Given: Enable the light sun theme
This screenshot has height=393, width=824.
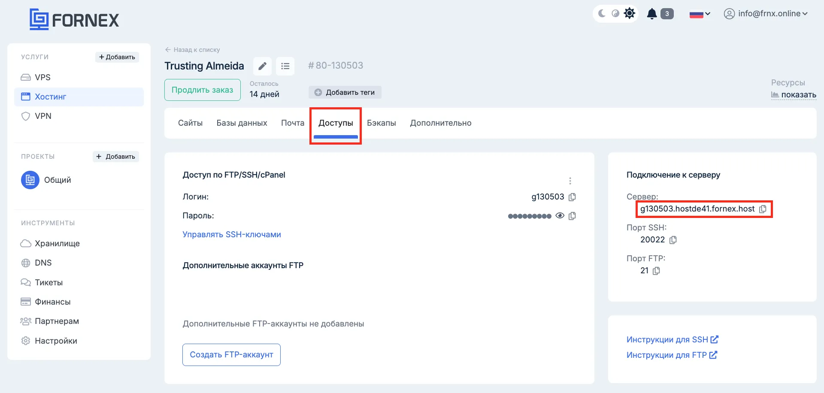Looking at the screenshot, I should [x=629, y=14].
